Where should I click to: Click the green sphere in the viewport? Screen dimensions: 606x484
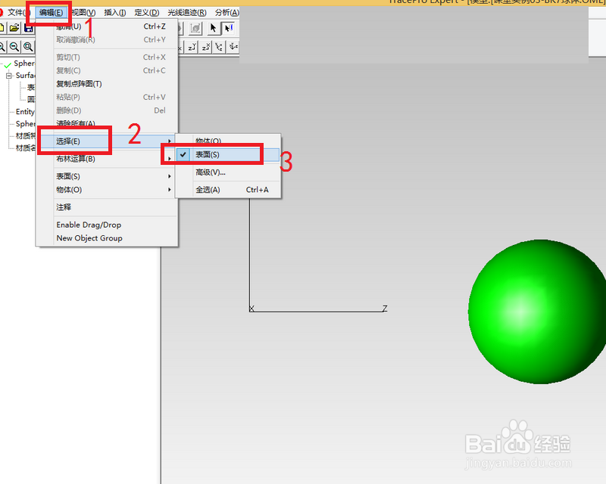click(536, 312)
